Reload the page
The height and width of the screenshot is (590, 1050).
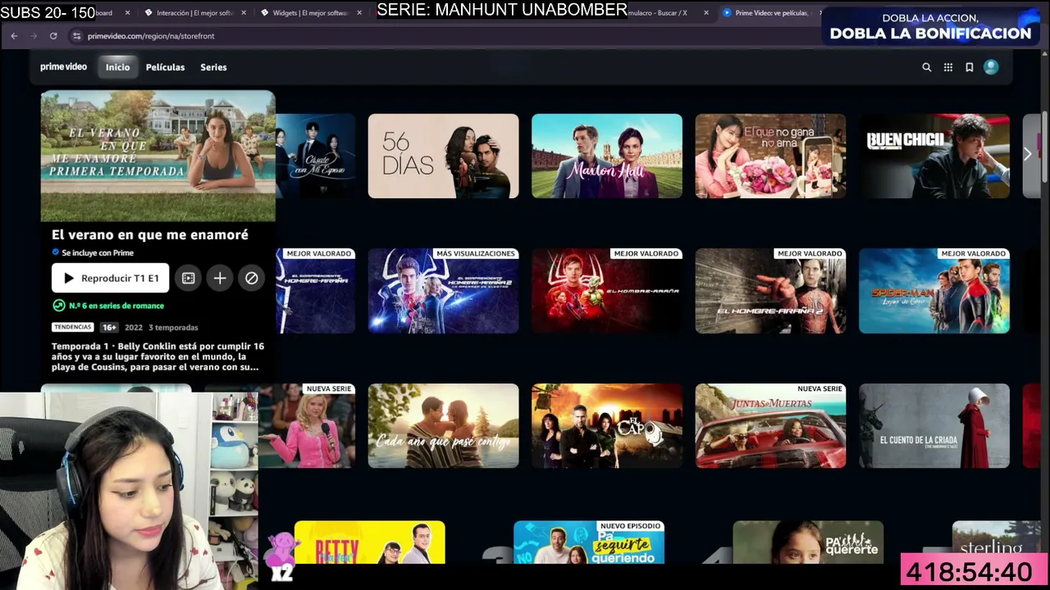53,36
